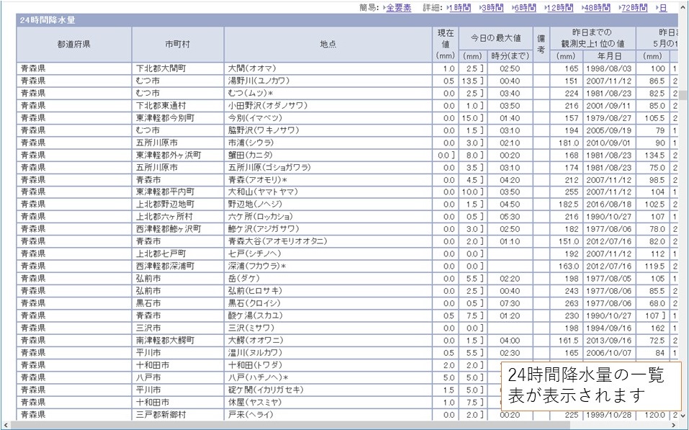The height and width of the screenshot is (430, 689).
Task: Click the 三戸郡新郷村 municipality cell
Action: pos(178,414)
